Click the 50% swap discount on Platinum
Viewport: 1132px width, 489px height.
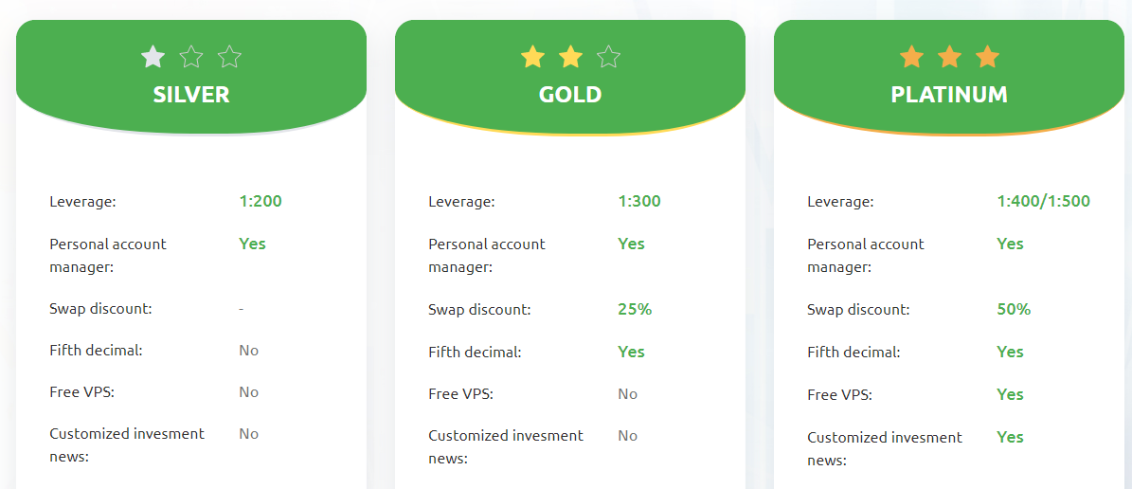pyautogui.click(x=1015, y=309)
